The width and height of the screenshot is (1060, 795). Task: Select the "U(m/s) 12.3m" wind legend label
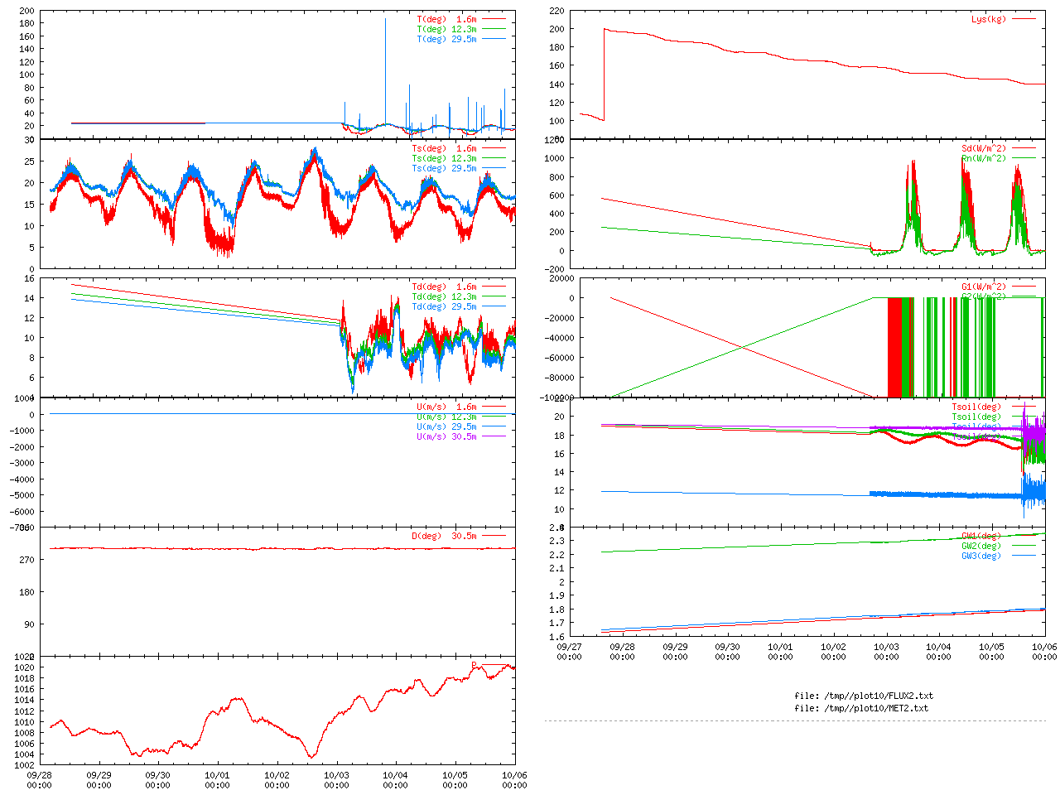[447, 417]
